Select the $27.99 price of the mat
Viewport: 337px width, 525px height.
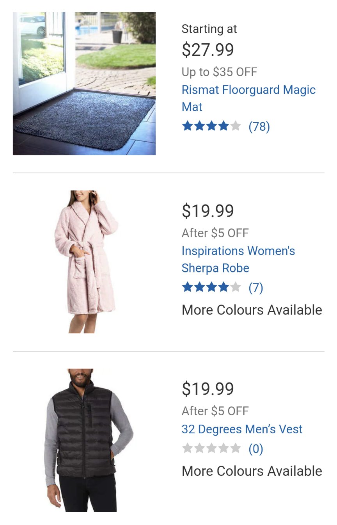coord(208,50)
